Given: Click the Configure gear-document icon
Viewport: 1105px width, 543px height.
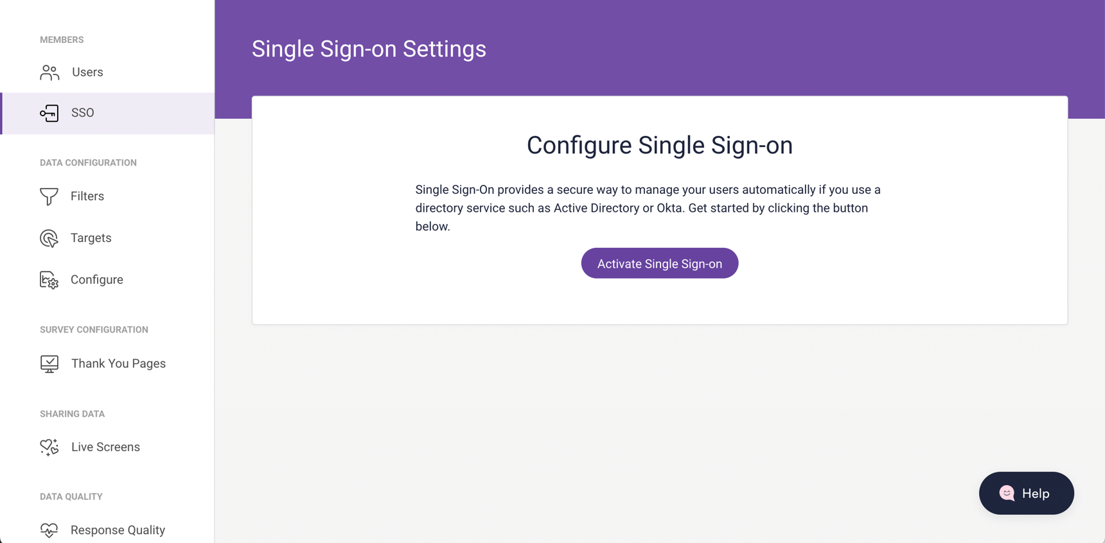Looking at the screenshot, I should (x=49, y=280).
